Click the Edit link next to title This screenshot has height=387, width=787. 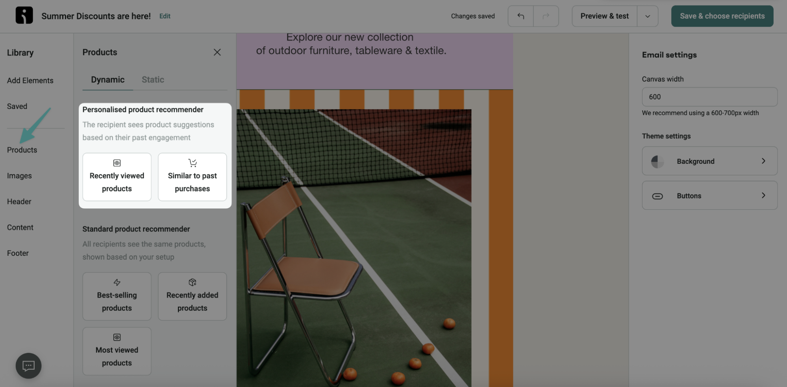(x=165, y=16)
